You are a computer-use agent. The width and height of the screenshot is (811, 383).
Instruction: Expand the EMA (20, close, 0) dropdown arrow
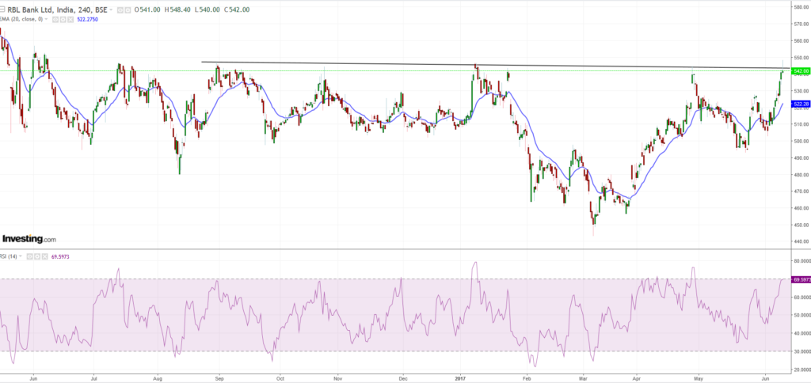[47, 19]
